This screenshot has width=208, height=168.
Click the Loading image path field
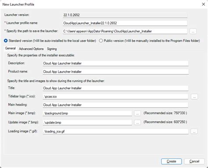point(115,131)
